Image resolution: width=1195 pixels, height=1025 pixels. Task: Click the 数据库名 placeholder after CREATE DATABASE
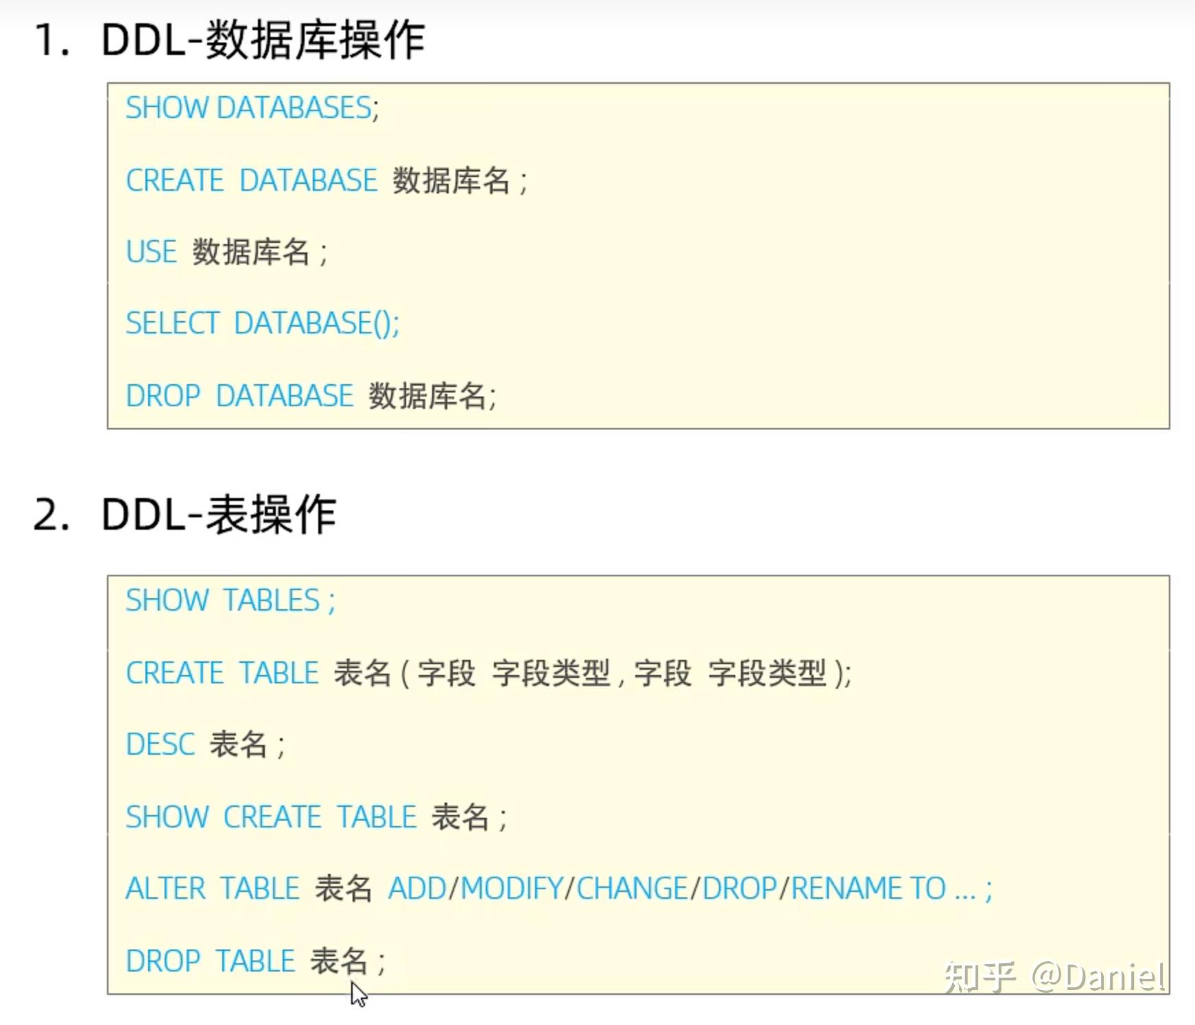tap(451, 180)
